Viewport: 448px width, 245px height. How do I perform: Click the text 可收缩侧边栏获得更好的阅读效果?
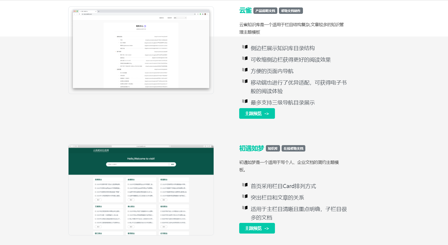coord(291,60)
